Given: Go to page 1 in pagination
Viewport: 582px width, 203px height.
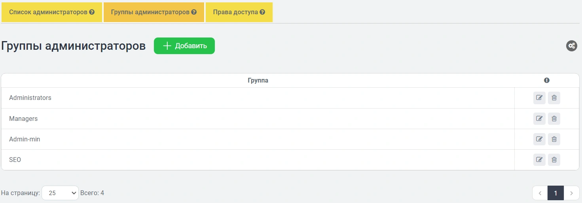Looking at the screenshot, I should (555, 193).
